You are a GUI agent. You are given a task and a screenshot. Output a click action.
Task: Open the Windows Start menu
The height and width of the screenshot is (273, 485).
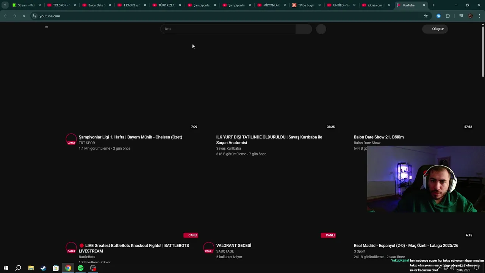tap(6, 268)
